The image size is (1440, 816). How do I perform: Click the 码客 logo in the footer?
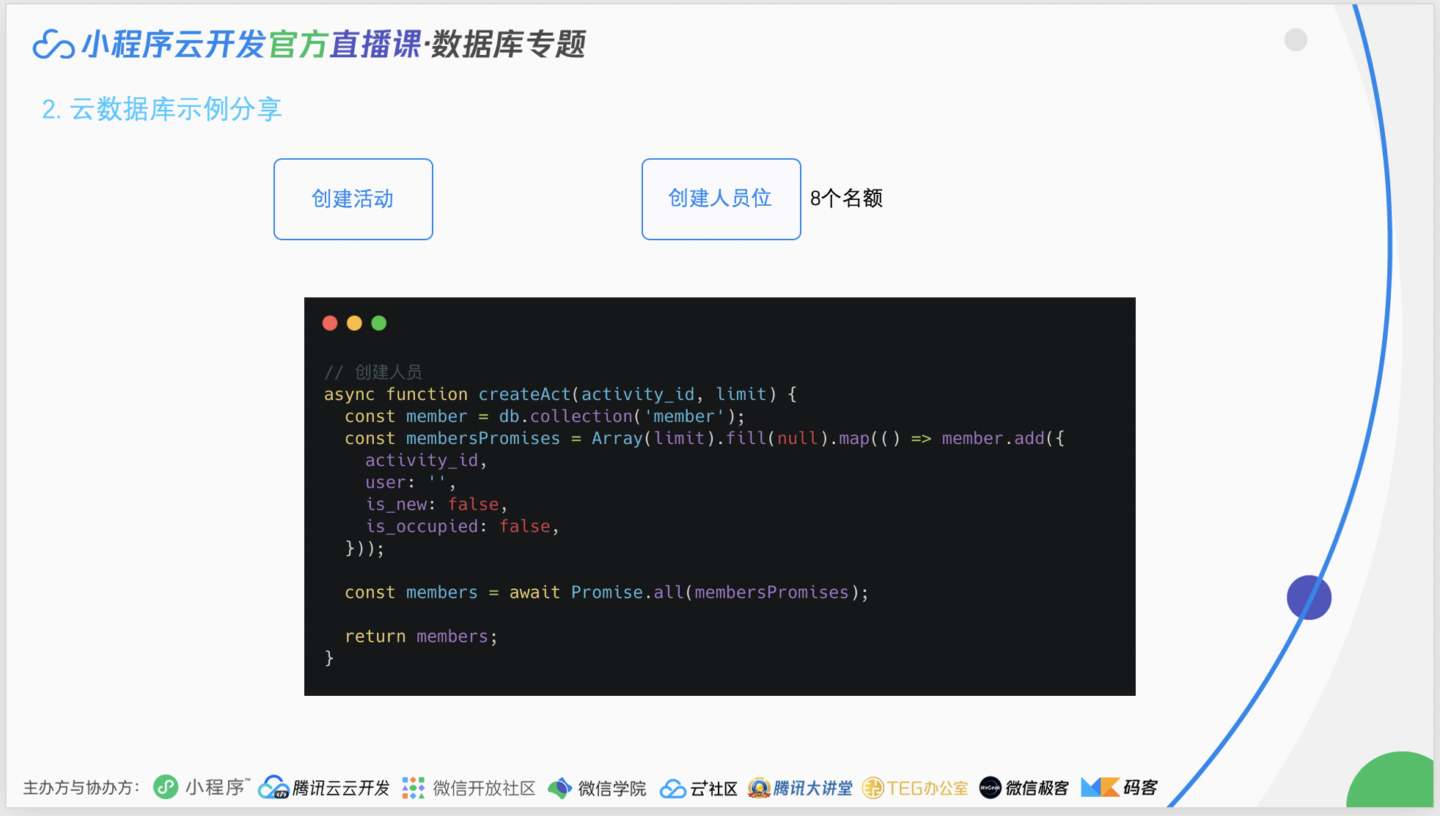[x=1100, y=787]
